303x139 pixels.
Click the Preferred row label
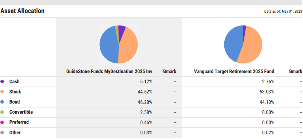(x=19, y=122)
